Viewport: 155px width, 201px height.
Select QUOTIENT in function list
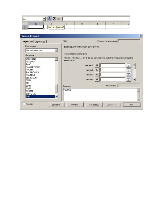tap(40, 59)
